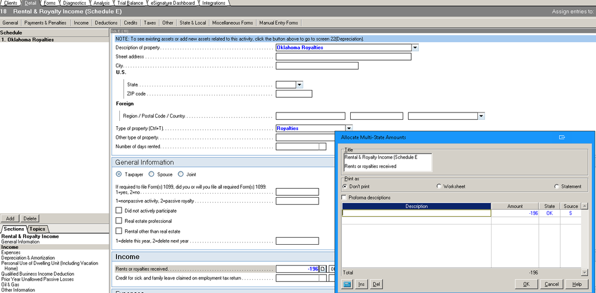The width and height of the screenshot is (596, 293).
Task: Open the Deductions category
Action: click(106, 23)
